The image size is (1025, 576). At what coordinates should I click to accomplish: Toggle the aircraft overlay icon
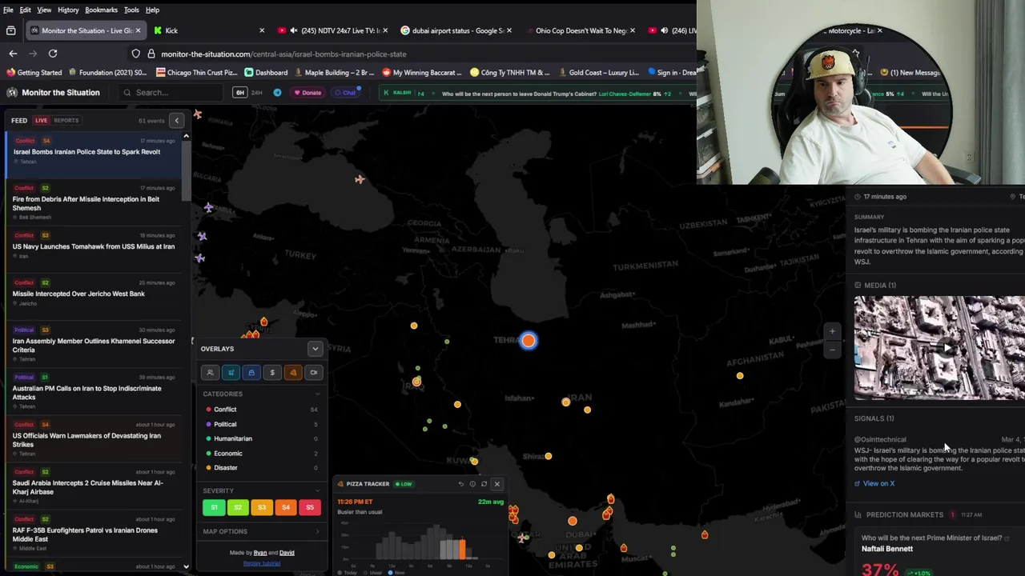tap(231, 372)
